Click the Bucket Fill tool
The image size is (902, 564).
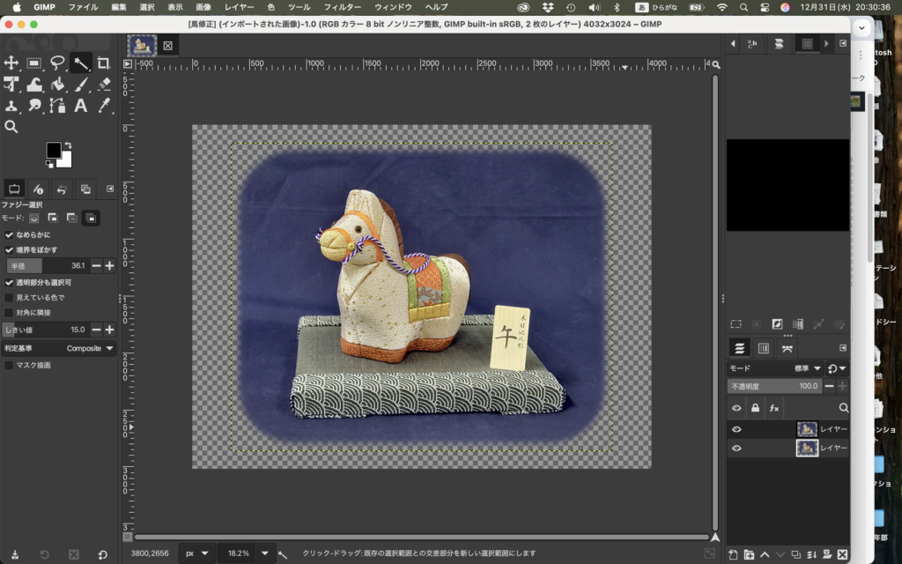(x=57, y=85)
